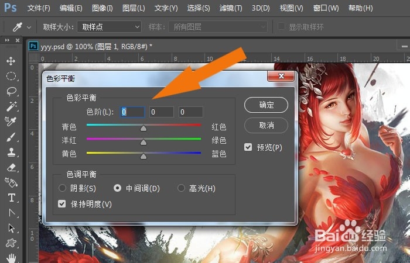Toggle 预览(P) preview checkbox

click(x=248, y=147)
